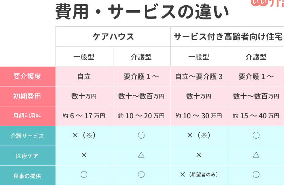This screenshot has height=189, width=284.
Task: Click the 月額利用料 row label
Action: click(28, 116)
